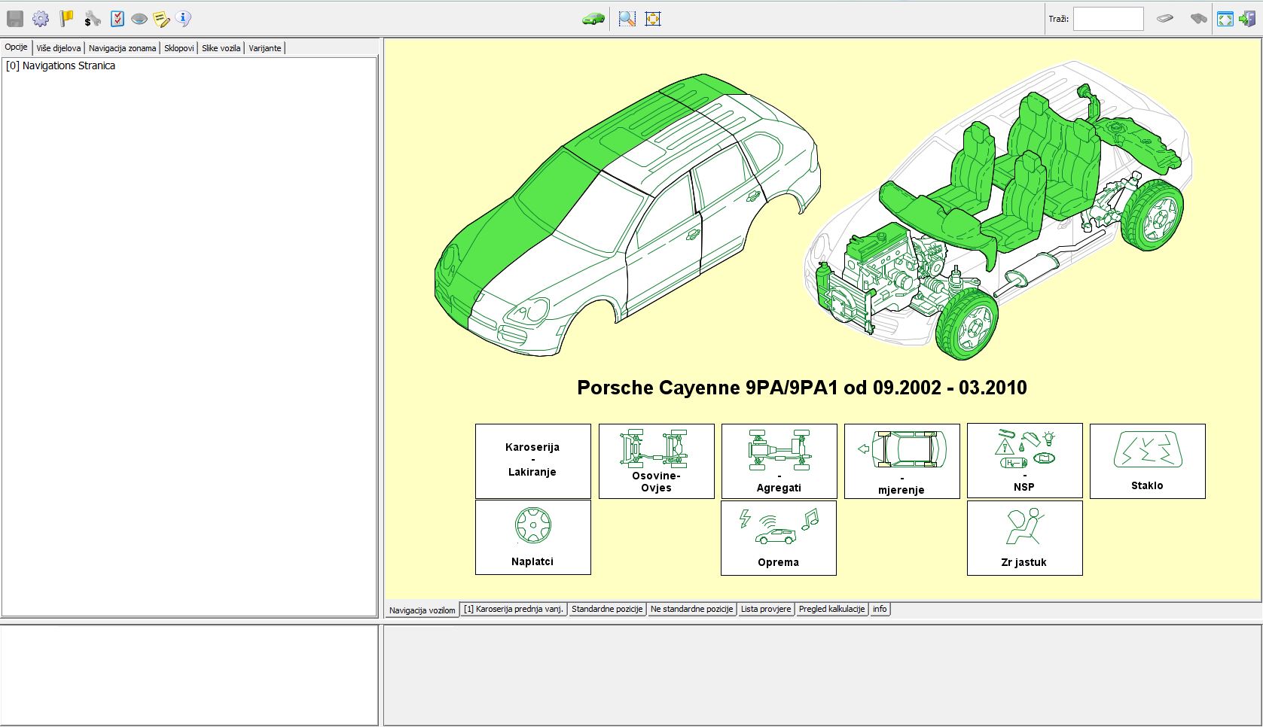Switch to Pregled kalkulacije tab
This screenshot has width=1263, height=727.
[x=831, y=609]
